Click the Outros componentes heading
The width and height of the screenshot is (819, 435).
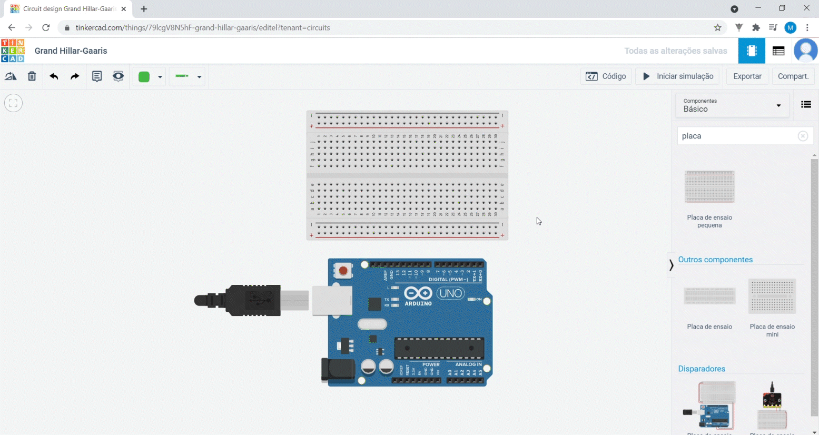tap(715, 260)
